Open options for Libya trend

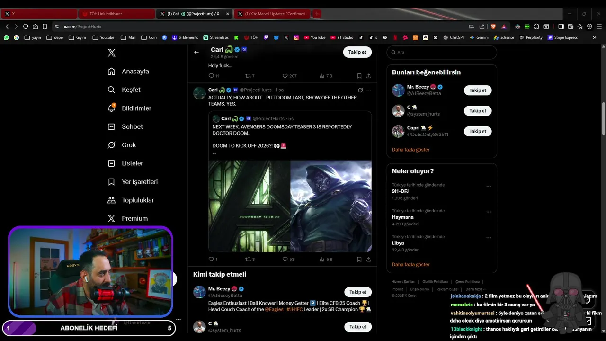coord(489,238)
